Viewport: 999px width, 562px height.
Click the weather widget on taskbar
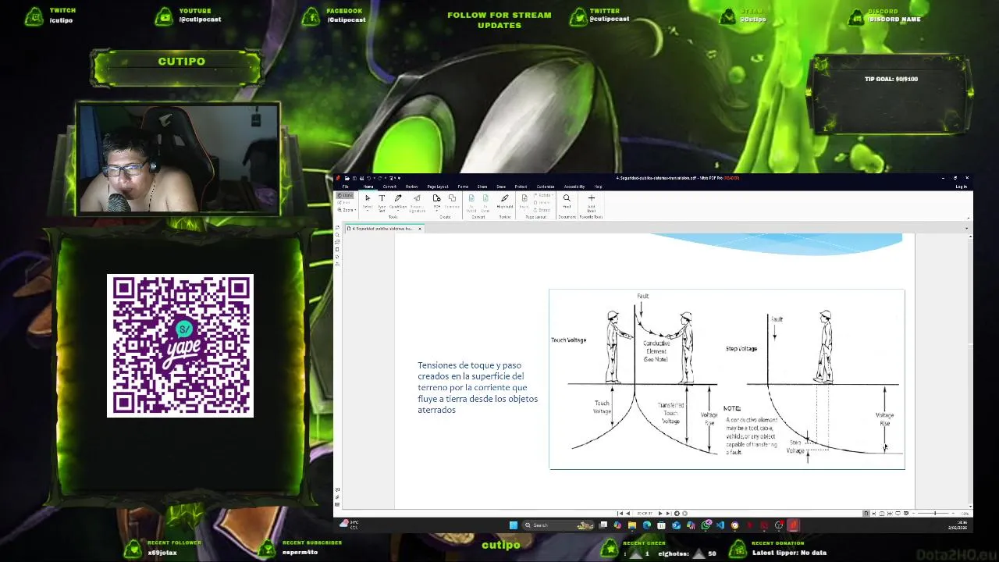click(x=349, y=524)
